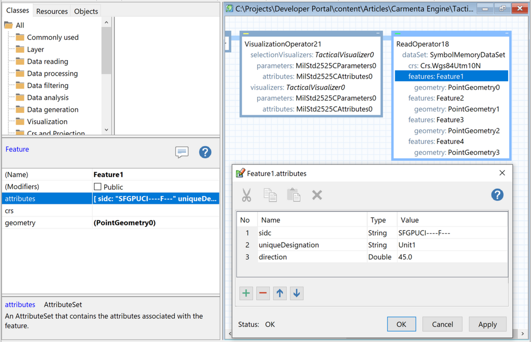The height and width of the screenshot is (342, 531).
Task: Click the Classes tree scrollbar thumb
Action: pyautogui.click(x=106, y=50)
